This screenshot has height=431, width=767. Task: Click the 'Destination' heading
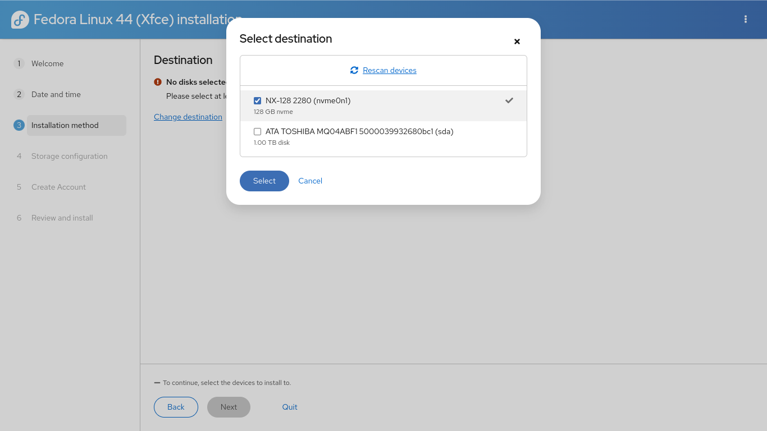(x=183, y=60)
